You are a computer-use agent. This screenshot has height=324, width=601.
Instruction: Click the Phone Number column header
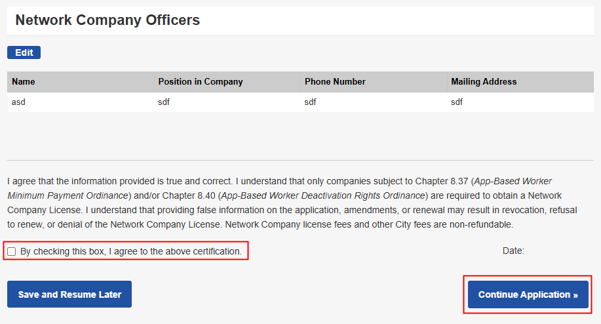[x=335, y=82]
